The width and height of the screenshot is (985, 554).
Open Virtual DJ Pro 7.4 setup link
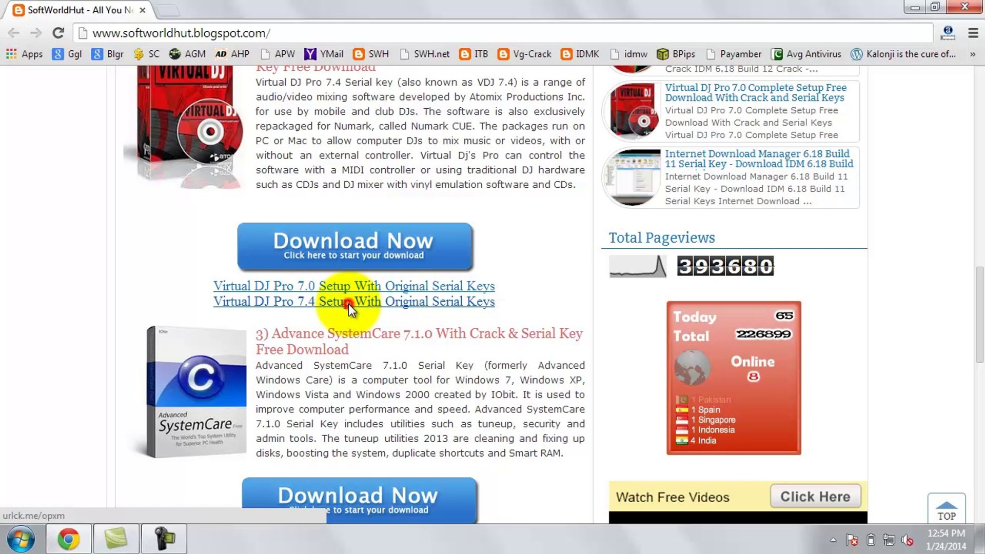pyautogui.click(x=353, y=301)
